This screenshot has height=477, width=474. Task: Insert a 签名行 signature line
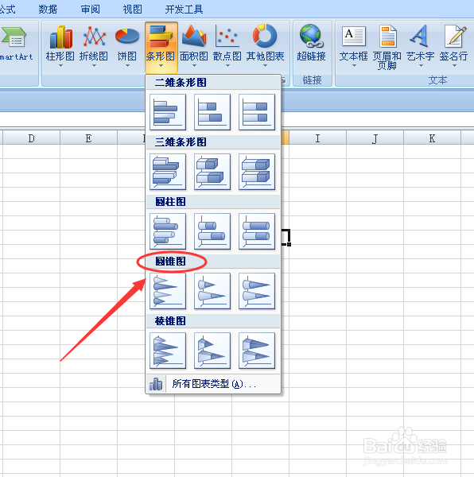pos(454,45)
